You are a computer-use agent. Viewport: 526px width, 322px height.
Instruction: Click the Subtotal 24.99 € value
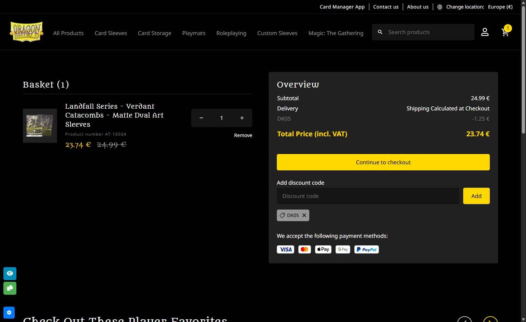click(480, 98)
